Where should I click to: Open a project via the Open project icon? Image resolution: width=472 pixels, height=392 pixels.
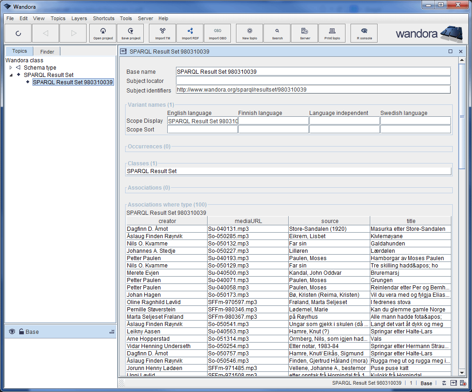click(x=103, y=33)
